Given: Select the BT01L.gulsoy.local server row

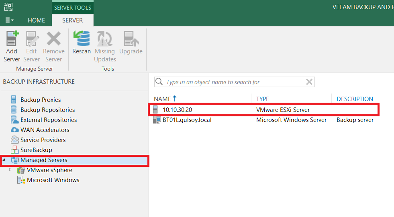Looking at the screenshot, I should [187, 120].
